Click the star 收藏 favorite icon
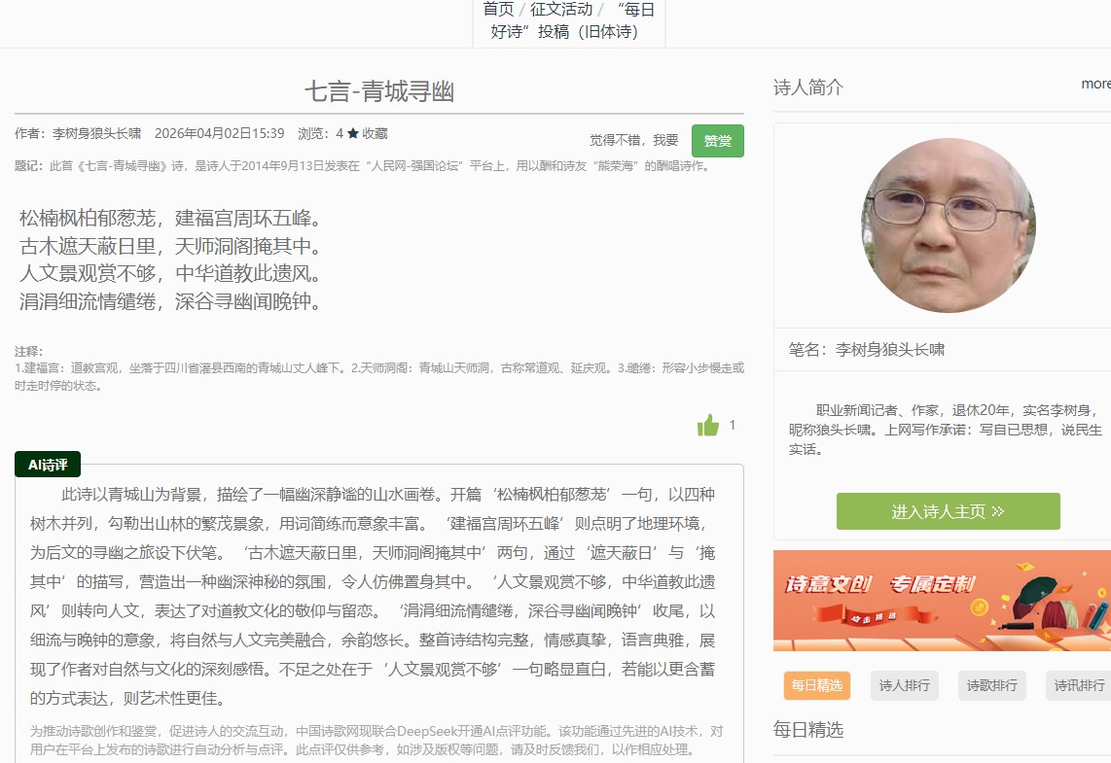Screen dimensions: 1111x763 [x=353, y=133]
